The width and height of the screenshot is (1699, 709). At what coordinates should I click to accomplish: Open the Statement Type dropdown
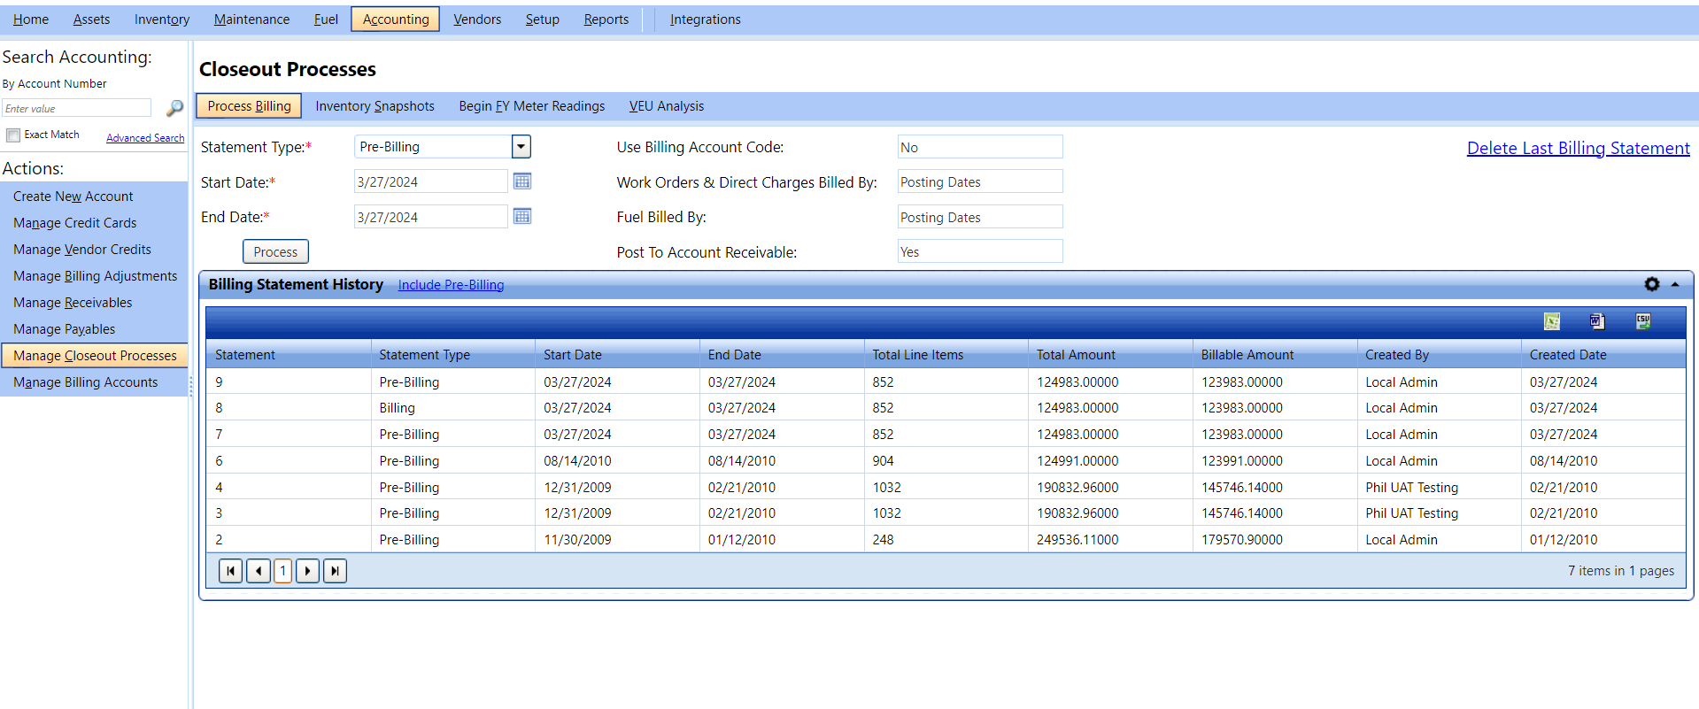521,147
